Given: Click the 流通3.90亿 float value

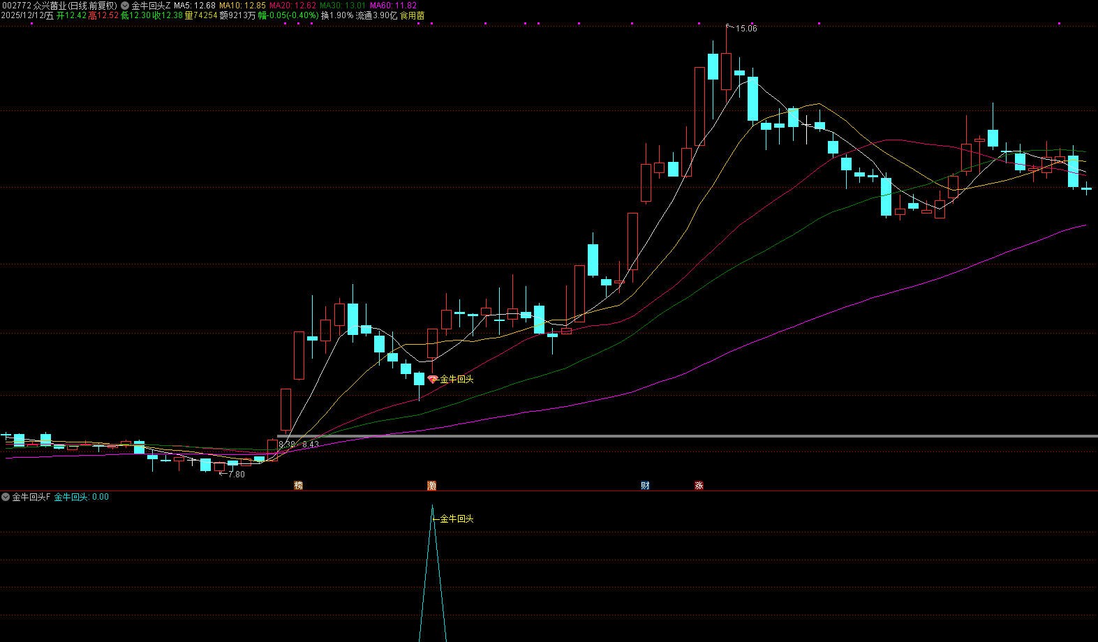Looking at the screenshot, I should [376, 15].
